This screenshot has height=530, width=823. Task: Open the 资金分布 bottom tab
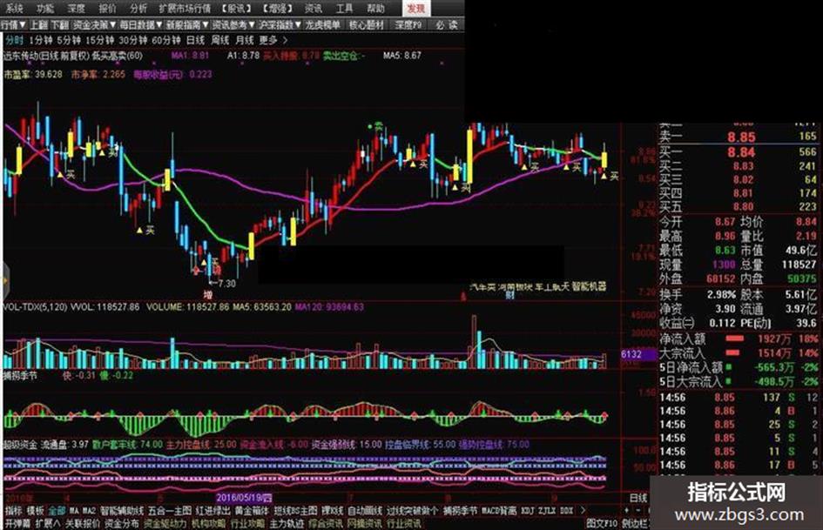121,524
